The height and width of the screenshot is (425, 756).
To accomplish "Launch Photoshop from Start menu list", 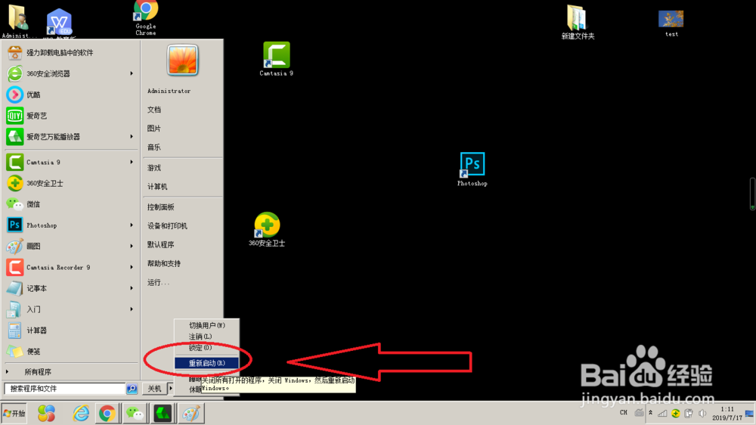I will pyautogui.click(x=71, y=225).
